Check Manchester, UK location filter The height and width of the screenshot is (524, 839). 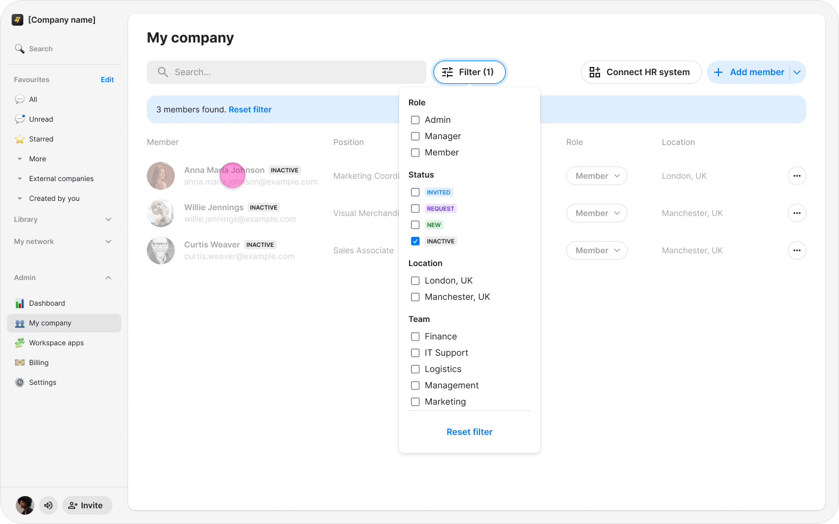(x=415, y=297)
